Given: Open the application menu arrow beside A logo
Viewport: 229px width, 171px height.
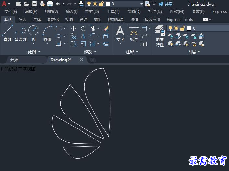Looking at the screenshot, I should (x=9, y=4).
